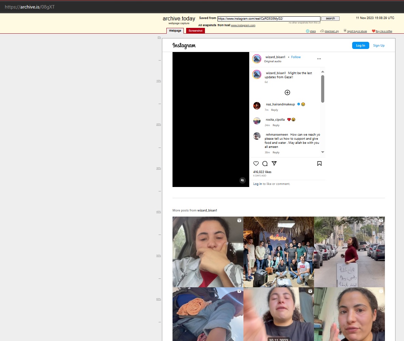Switch to the Screenshot tab
This screenshot has width=404, height=341.
tap(195, 31)
